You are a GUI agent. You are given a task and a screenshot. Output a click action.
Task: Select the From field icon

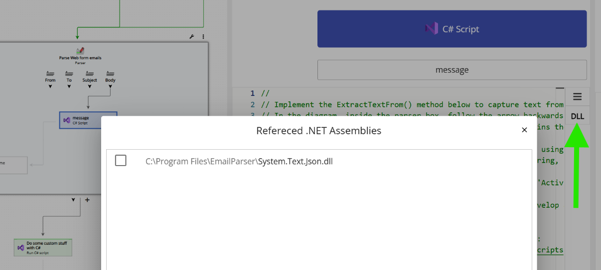pyautogui.click(x=50, y=74)
